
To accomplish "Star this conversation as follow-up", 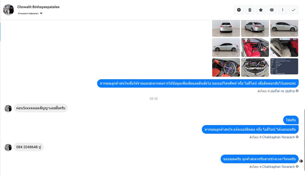I will (261, 10).
